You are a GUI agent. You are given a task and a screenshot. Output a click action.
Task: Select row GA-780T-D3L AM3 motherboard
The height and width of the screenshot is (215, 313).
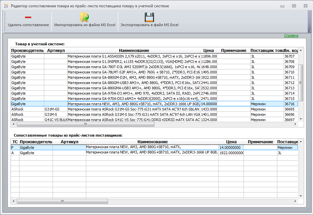pos(154,67)
